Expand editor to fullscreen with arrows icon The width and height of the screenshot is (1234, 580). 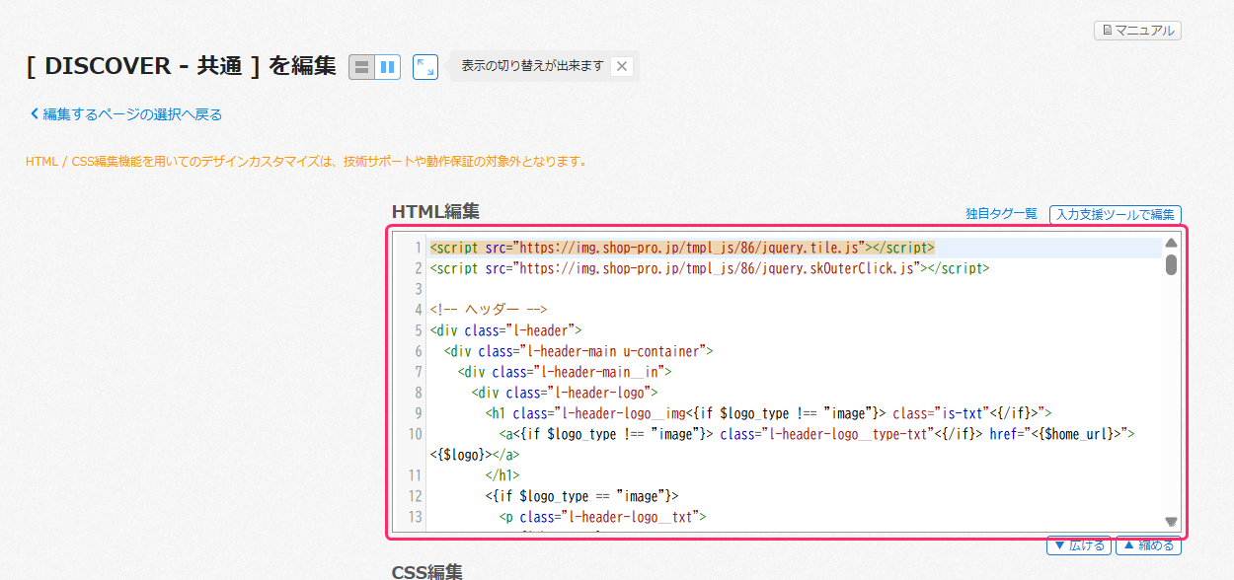pos(425,67)
